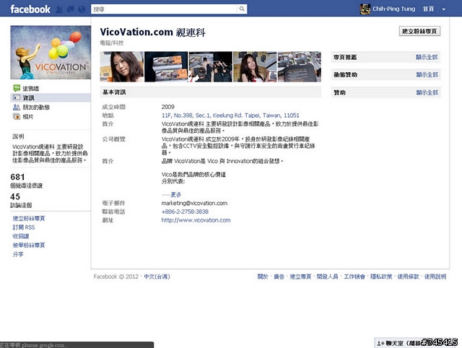Viewport: 462px width, 348px height.
Task: Click 檢舉粉絲專頁 report link
Action: coord(29,245)
